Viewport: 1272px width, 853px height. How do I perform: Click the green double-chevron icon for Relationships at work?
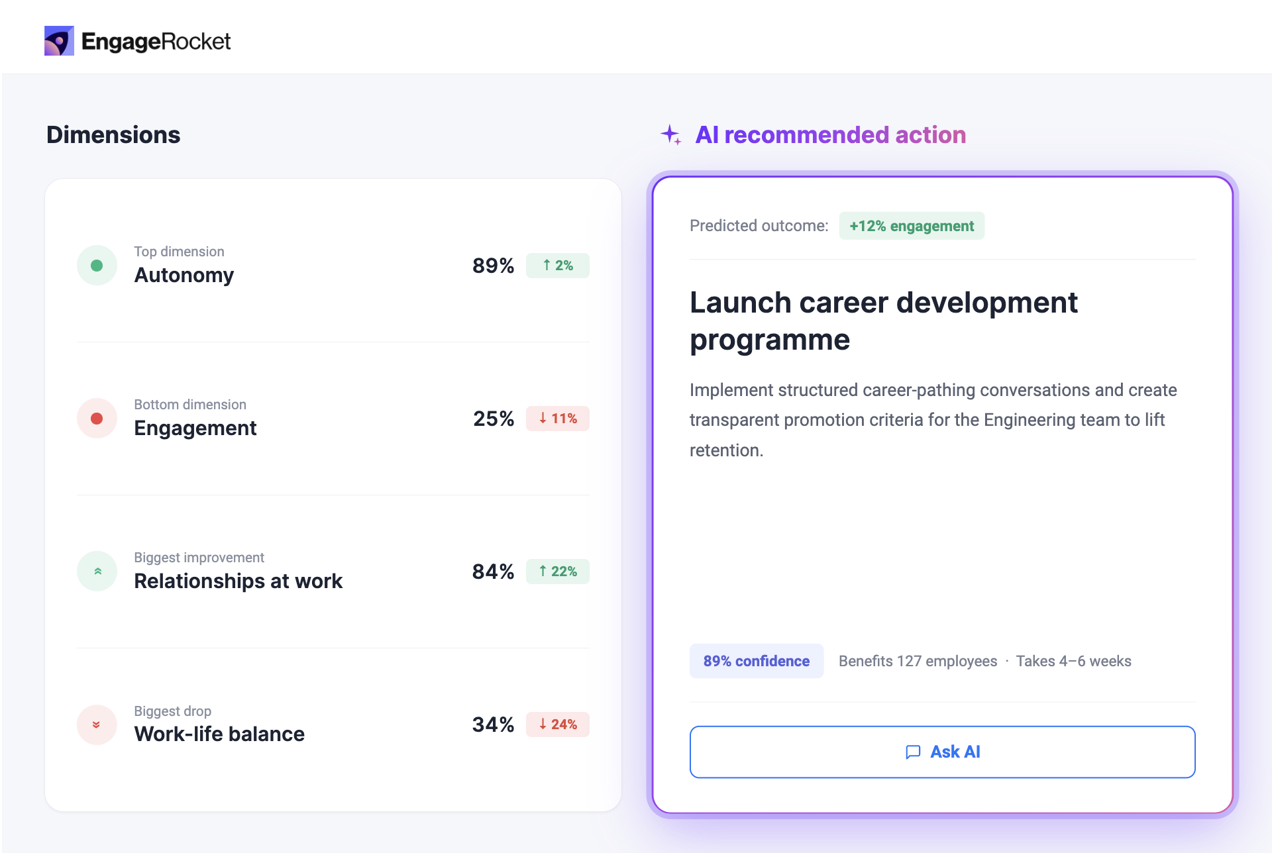tap(97, 572)
